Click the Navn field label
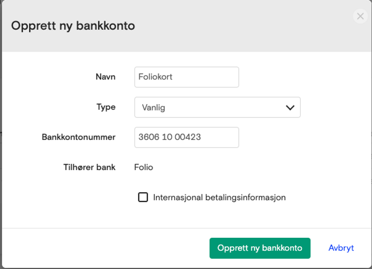 pos(105,77)
